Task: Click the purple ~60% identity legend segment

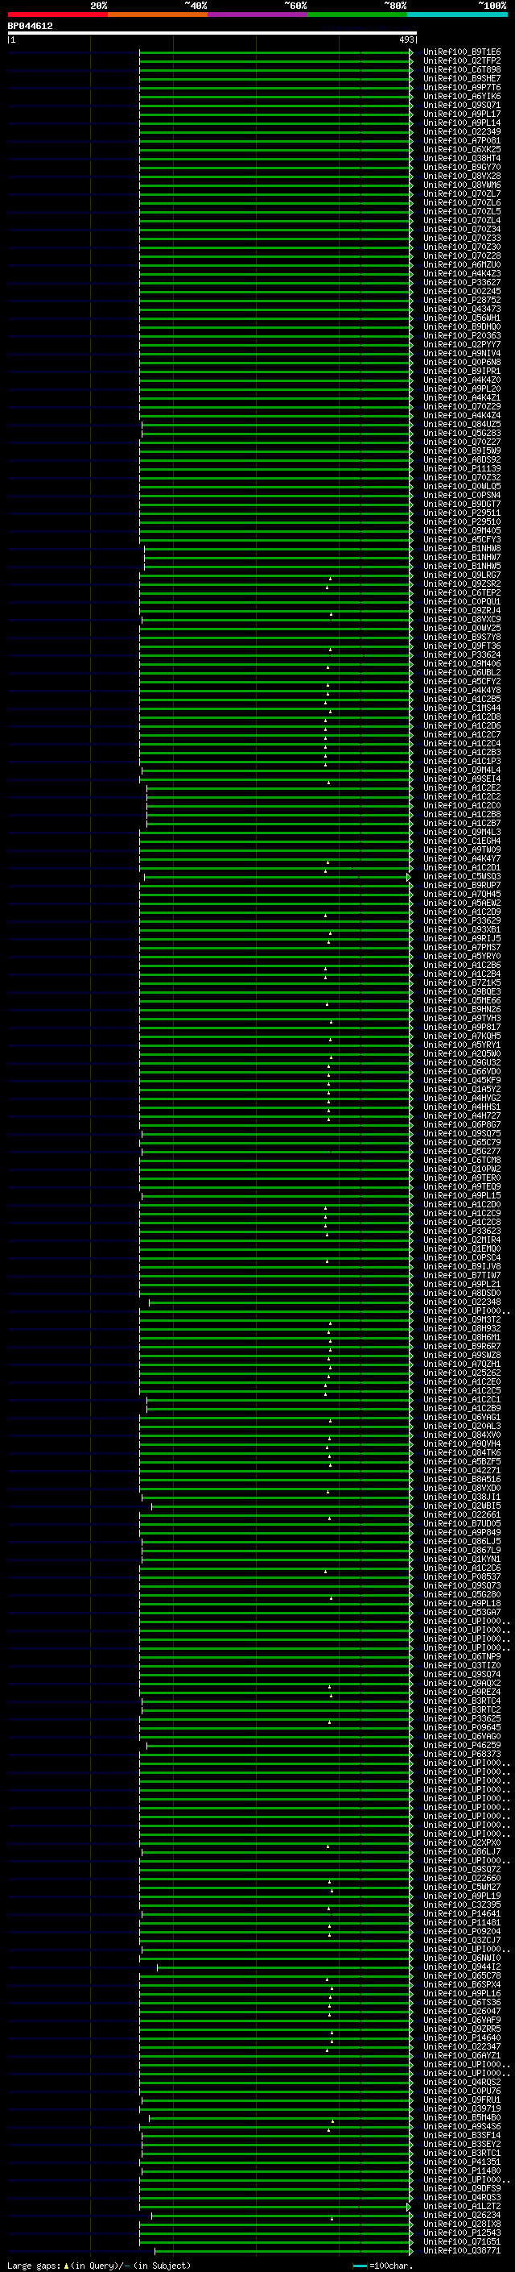Action: (x=258, y=15)
